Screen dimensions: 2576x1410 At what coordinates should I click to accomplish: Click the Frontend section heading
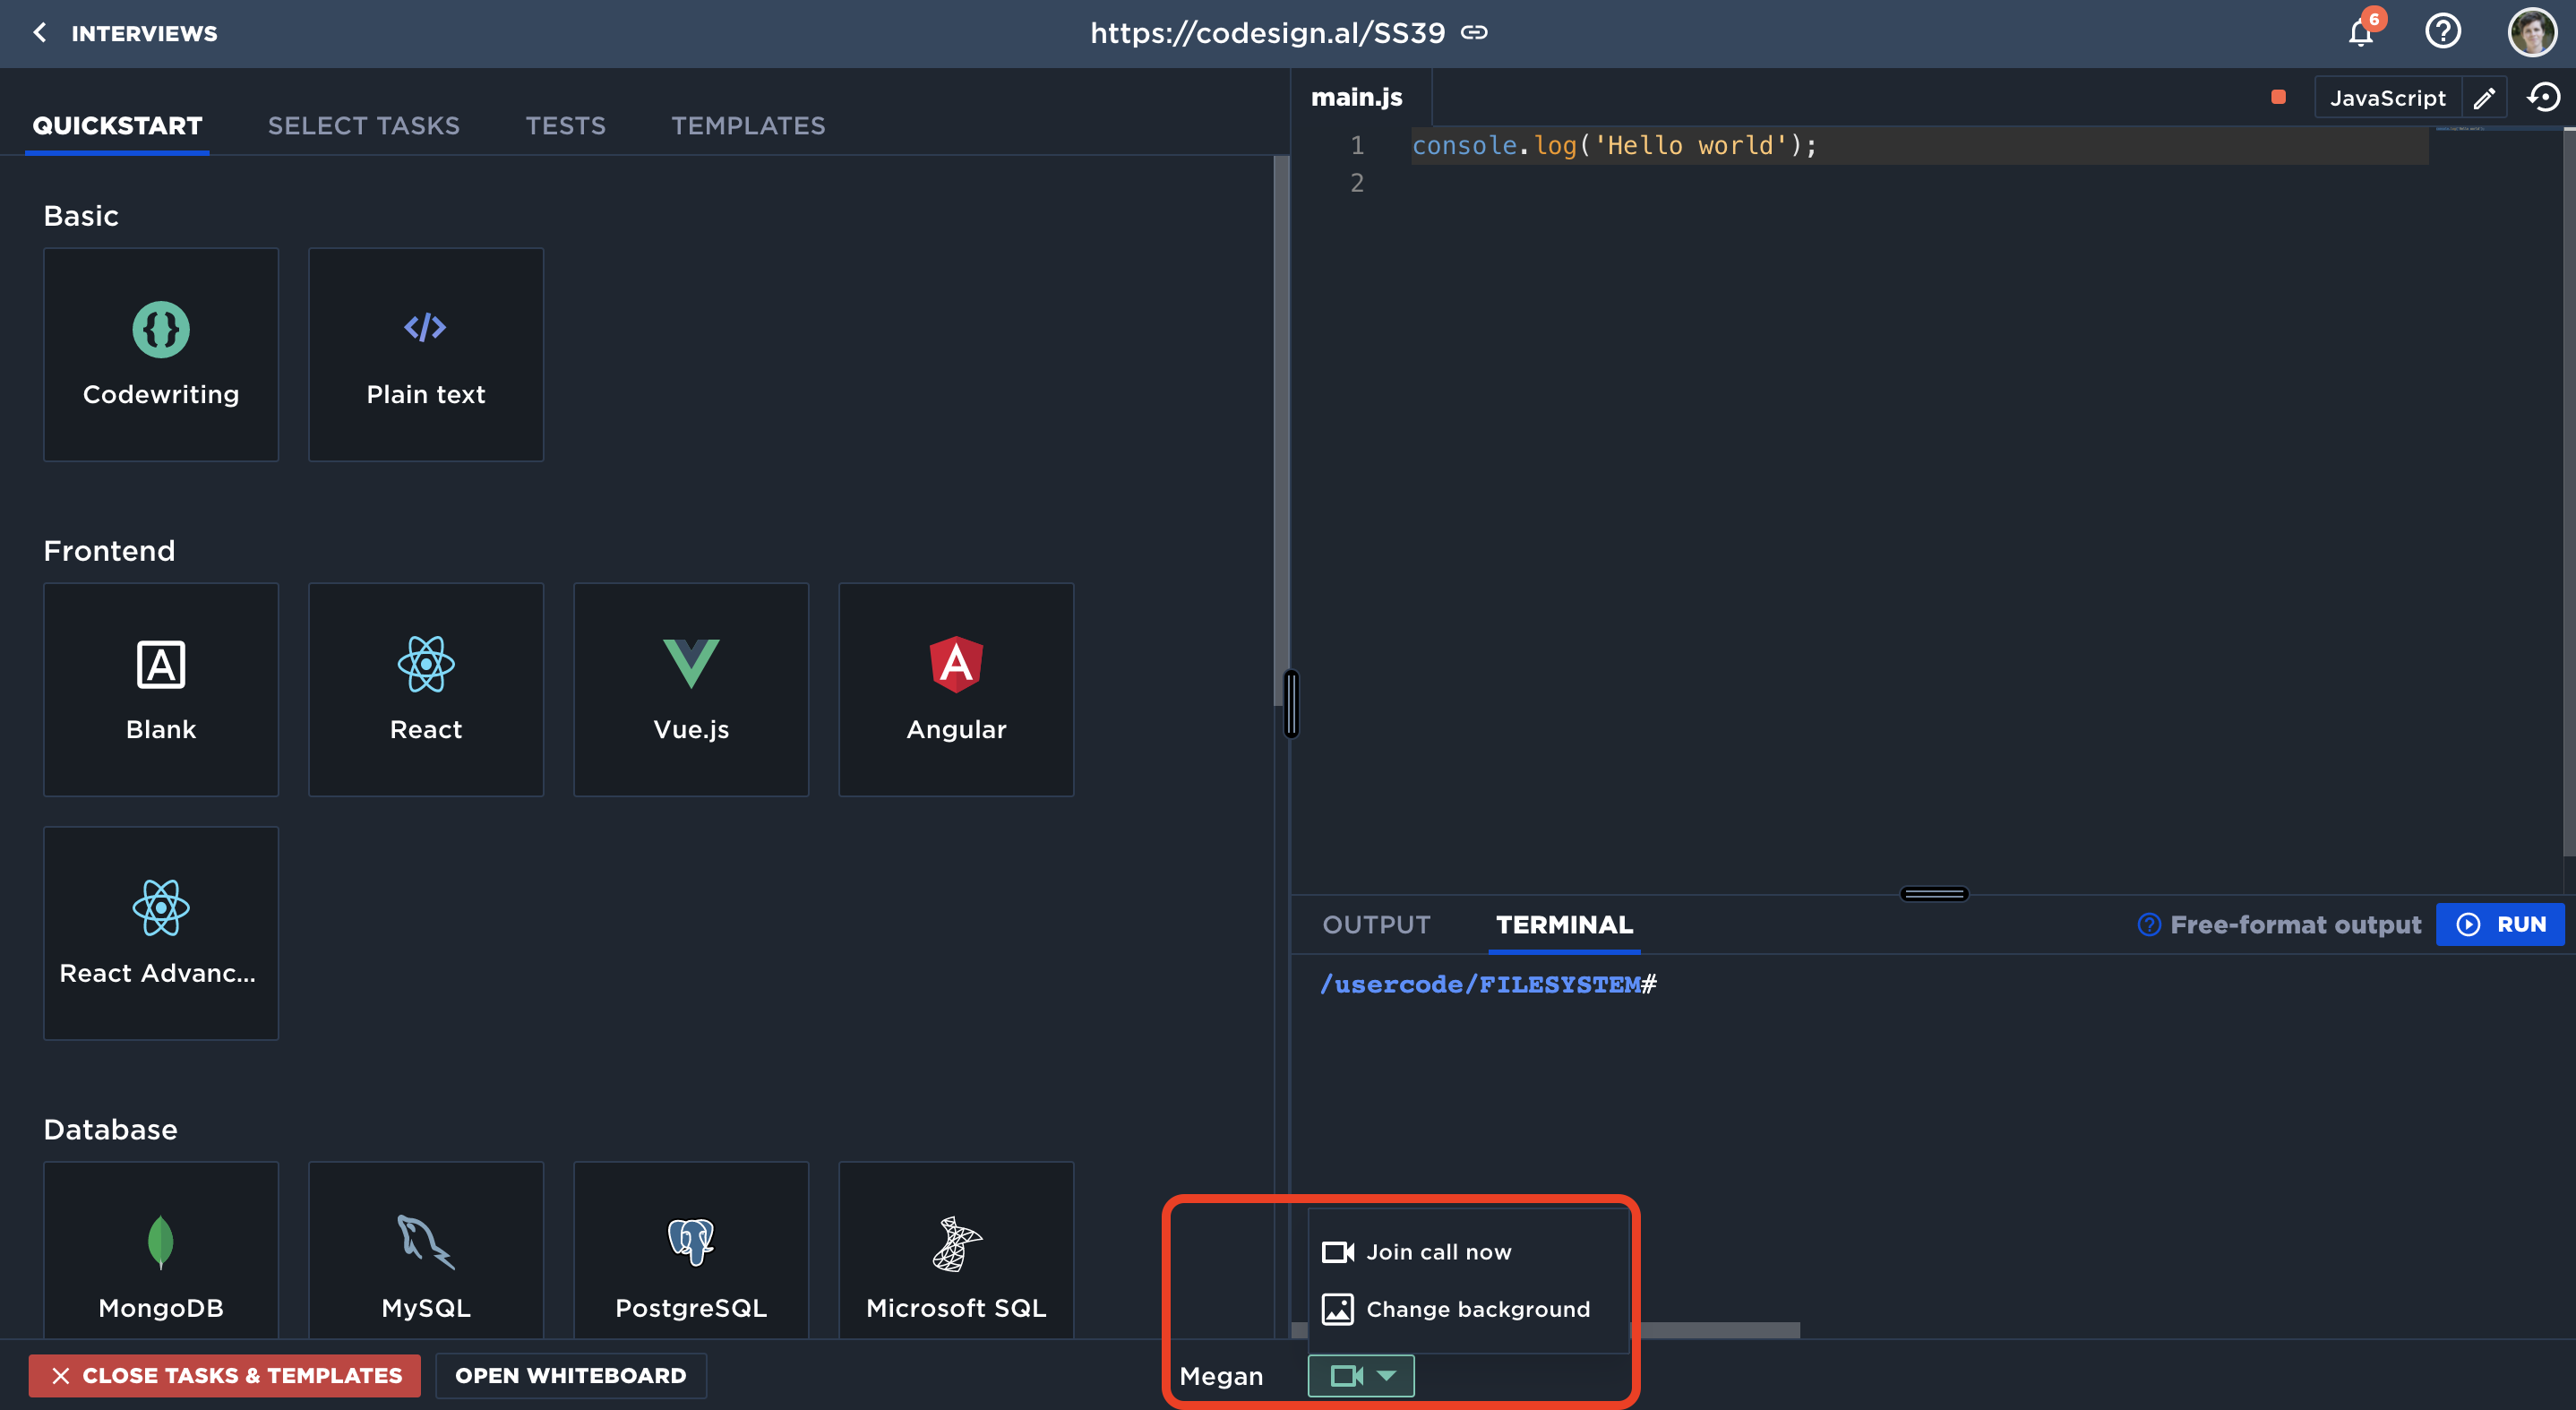[109, 551]
